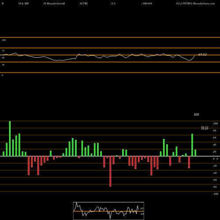This screenshot has width=220, height=220.
Task: Click the (GUJ.PETRO) MunafaSutra.com header text
Action: pos(195,4)
